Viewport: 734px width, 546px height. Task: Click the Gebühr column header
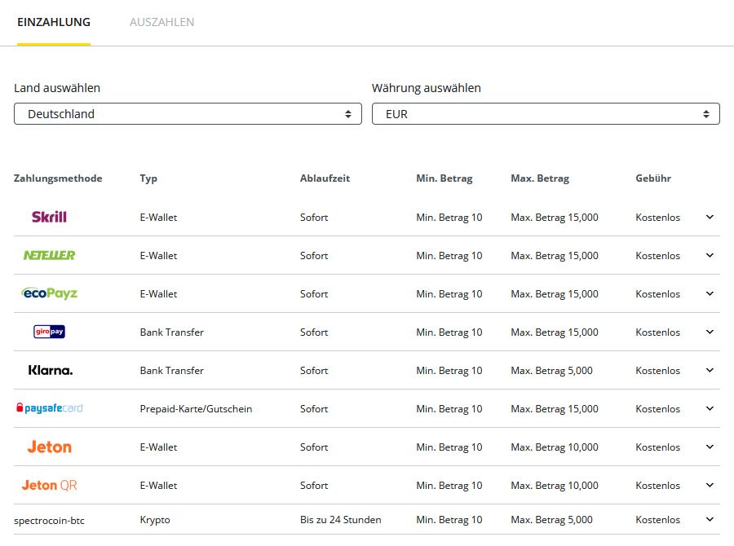pos(653,178)
